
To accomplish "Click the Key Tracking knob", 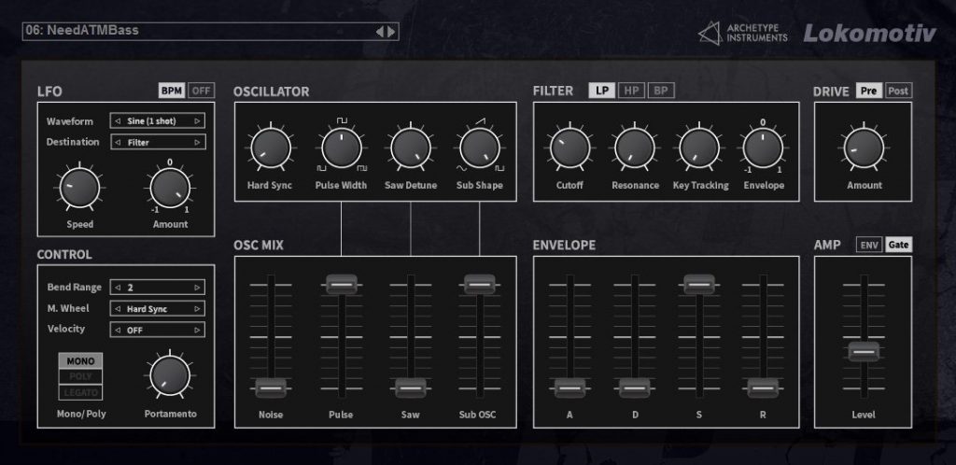I will tap(699, 148).
